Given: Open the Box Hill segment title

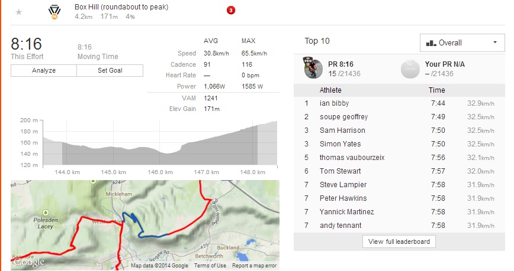Looking at the screenshot, I should tap(121, 7).
